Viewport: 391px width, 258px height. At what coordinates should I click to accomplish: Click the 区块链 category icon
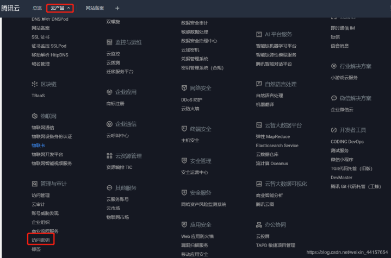(35, 84)
